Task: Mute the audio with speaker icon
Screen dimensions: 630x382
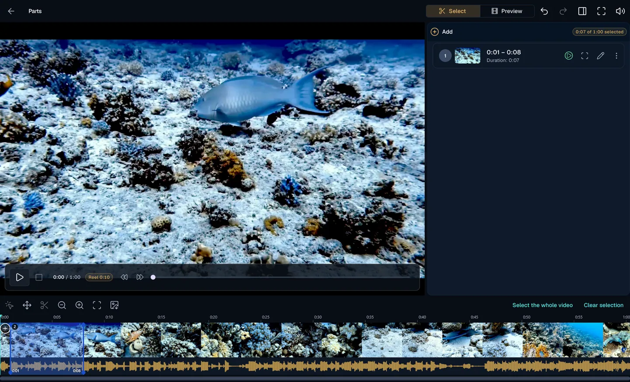Action: pos(620,11)
